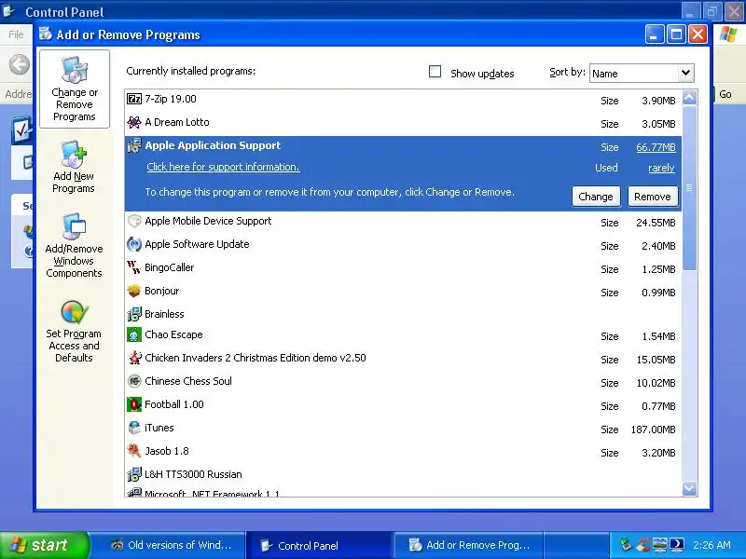The width and height of the screenshot is (746, 559).
Task: Click the Apple Software Update icon
Action: click(134, 244)
